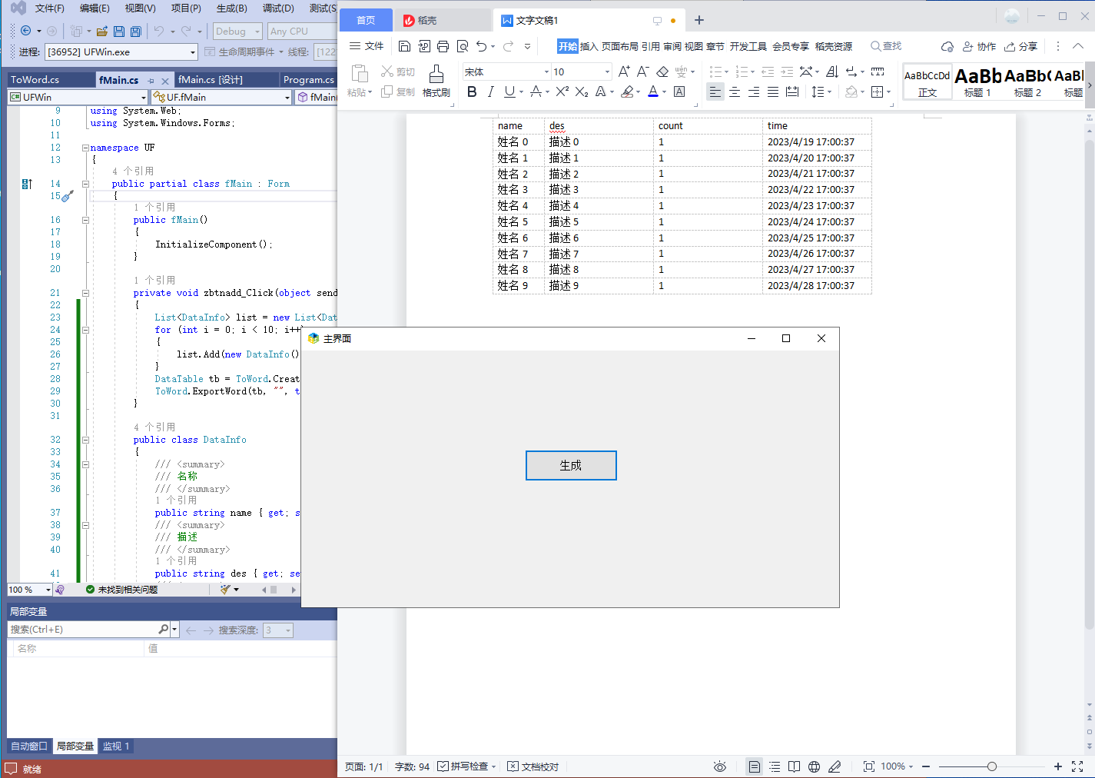
Task: Toggle Underline formatting in WPS
Action: coord(509,91)
